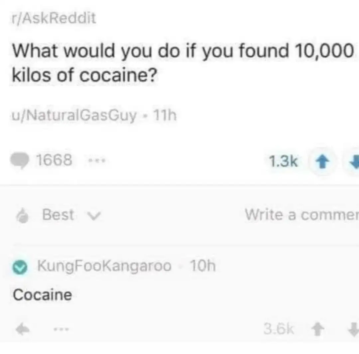This screenshot has width=359, height=354.
Task: Downvote the cocaine question post
Action: [x=354, y=161]
